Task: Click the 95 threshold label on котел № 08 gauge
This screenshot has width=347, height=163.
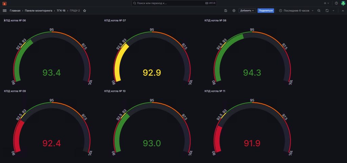Action: 252,29
